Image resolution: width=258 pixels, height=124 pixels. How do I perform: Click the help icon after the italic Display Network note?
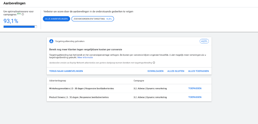[x=154, y=63]
